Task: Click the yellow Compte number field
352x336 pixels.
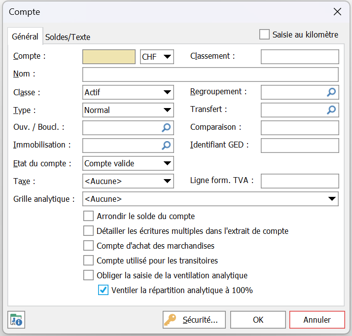Action: (x=109, y=57)
